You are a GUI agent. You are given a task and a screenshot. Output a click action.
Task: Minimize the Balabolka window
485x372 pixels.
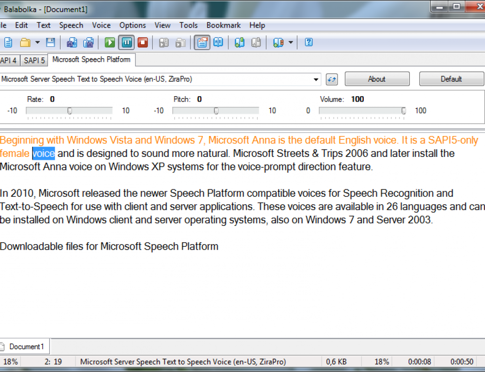click(440, 6)
